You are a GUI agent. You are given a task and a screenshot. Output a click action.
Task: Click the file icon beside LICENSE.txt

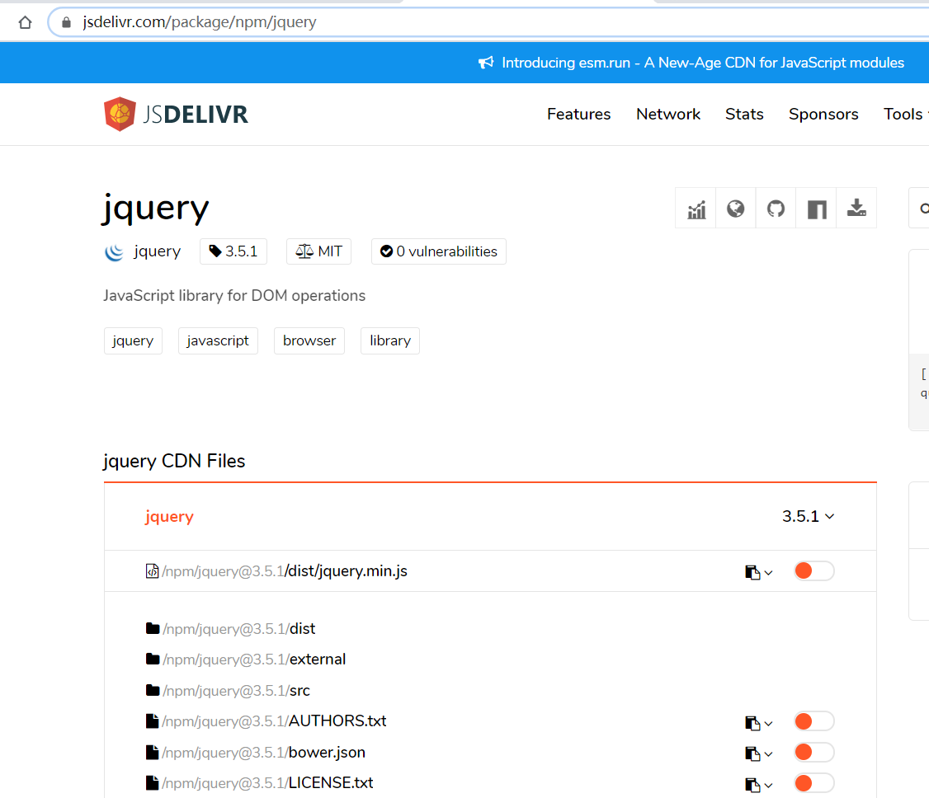153,783
